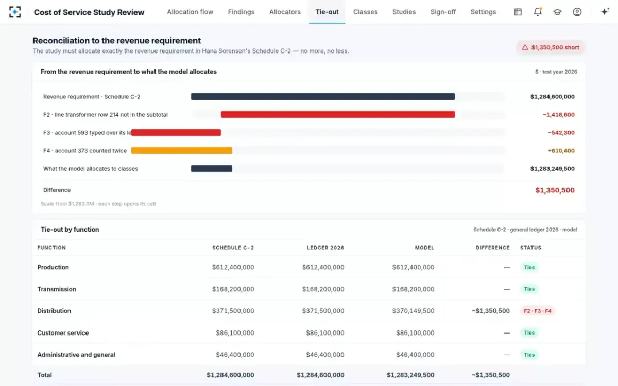This screenshot has width=618, height=386.
Task: Click the Difference column header
Action: point(493,248)
